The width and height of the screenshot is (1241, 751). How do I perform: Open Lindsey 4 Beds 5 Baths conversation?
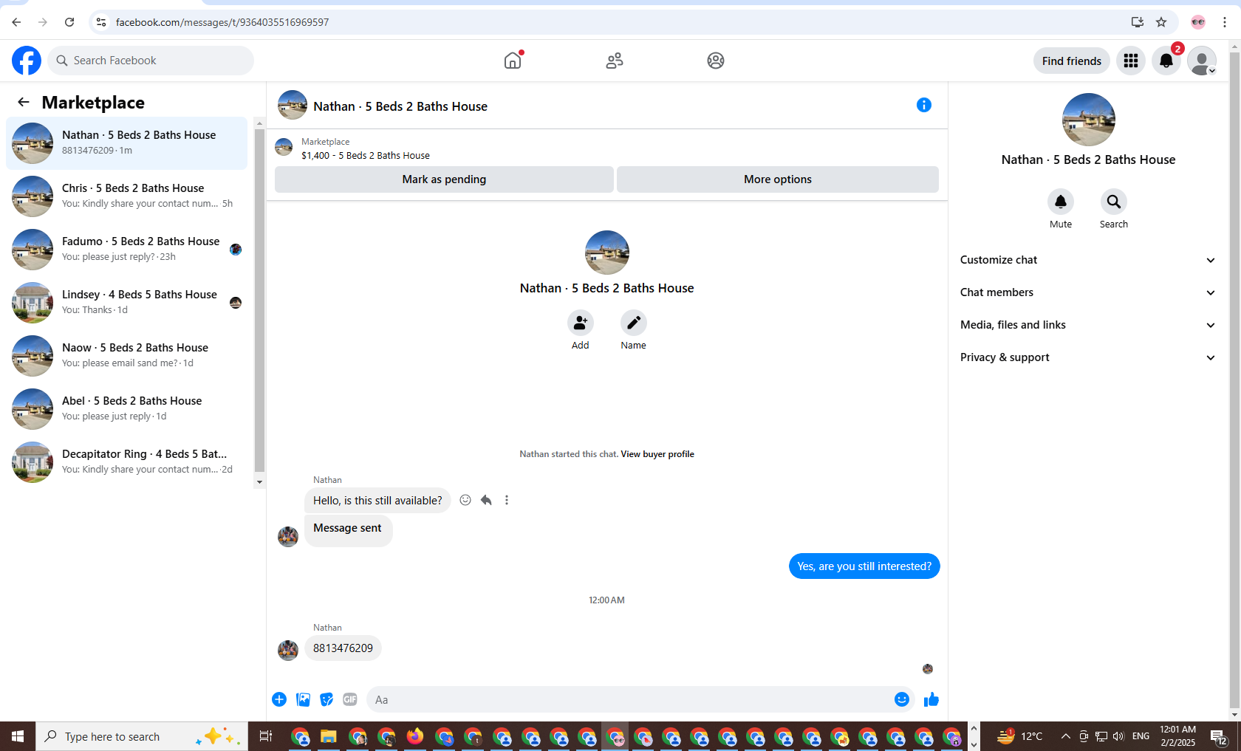[x=127, y=303]
